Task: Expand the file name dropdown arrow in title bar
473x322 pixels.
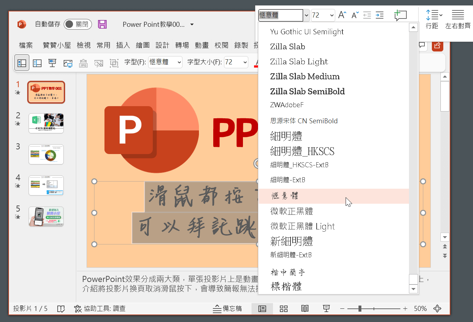Action: 192,25
